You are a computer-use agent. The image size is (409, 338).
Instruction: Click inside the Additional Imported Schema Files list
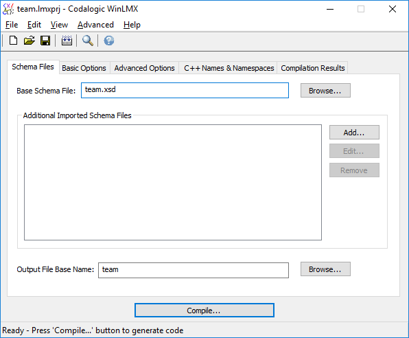(x=173, y=182)
